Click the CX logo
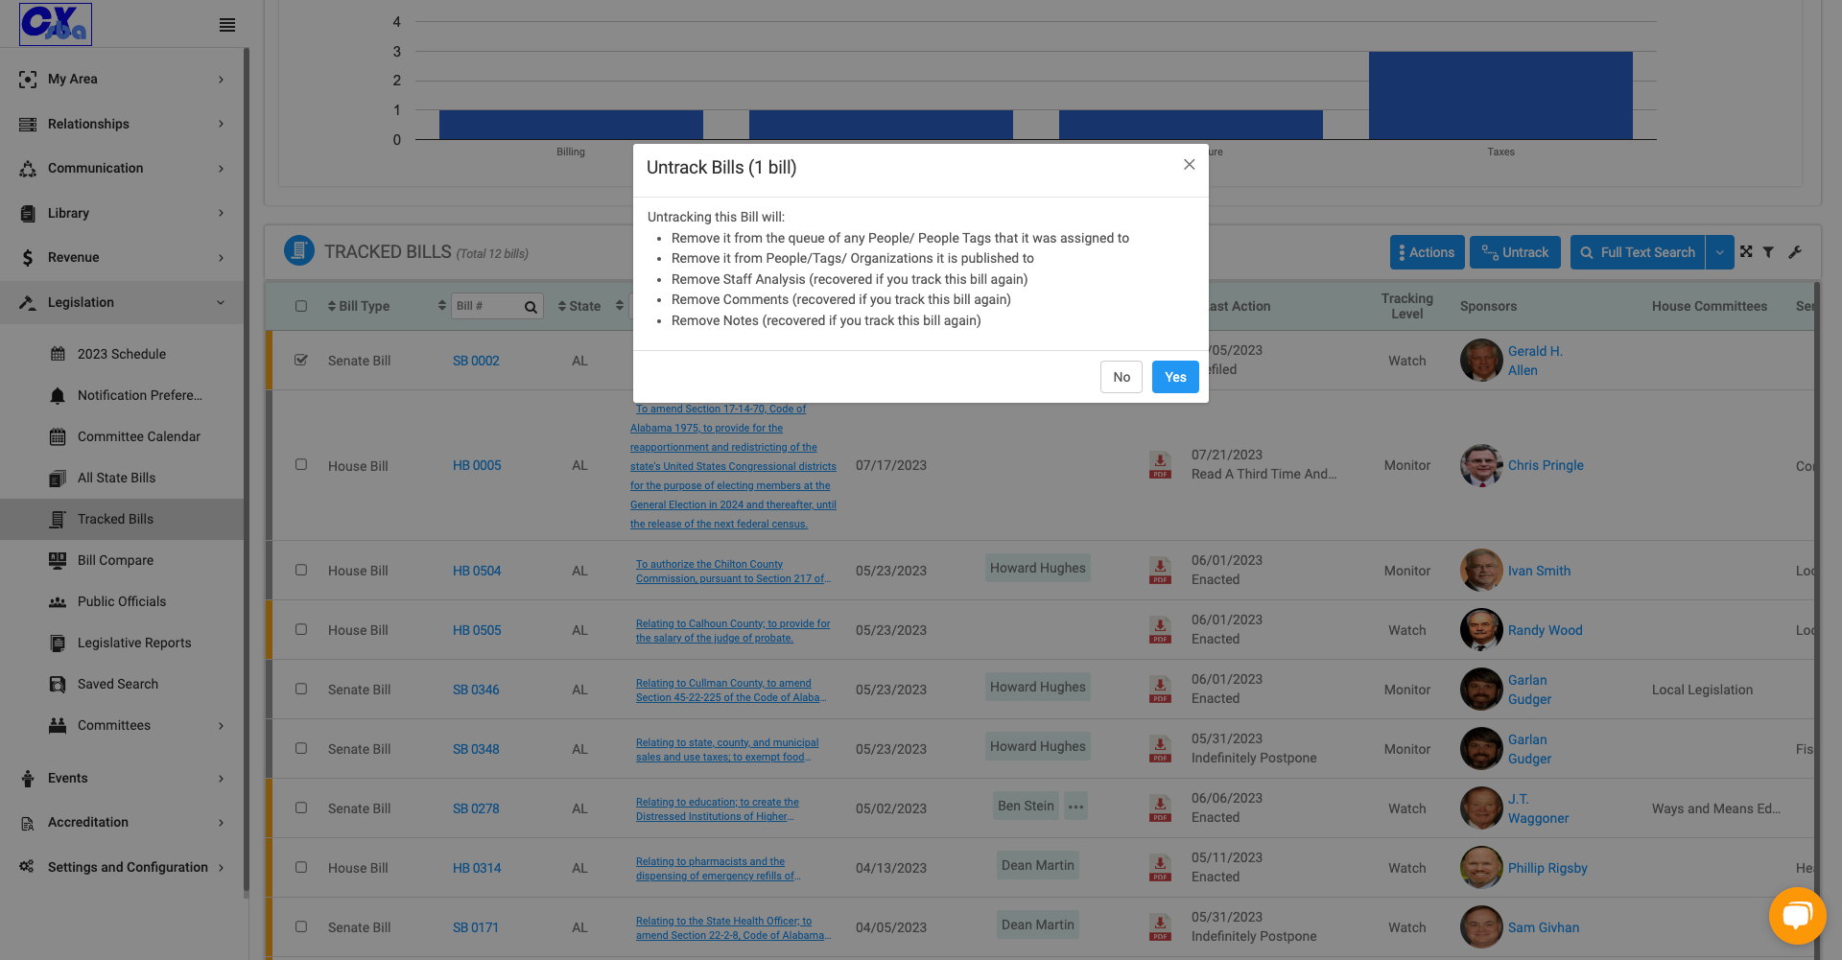The height and width of the screenshot is (960, 1842). (56, 24)
